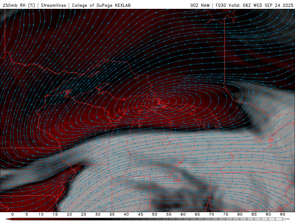295x221 pixels.
Task: Click the 10 value on the color scale
Action: [41, 214]
